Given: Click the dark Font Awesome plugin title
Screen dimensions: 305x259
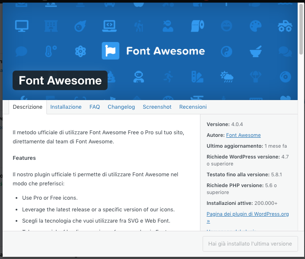Looking at the screenshot, I should pos(60,81).
